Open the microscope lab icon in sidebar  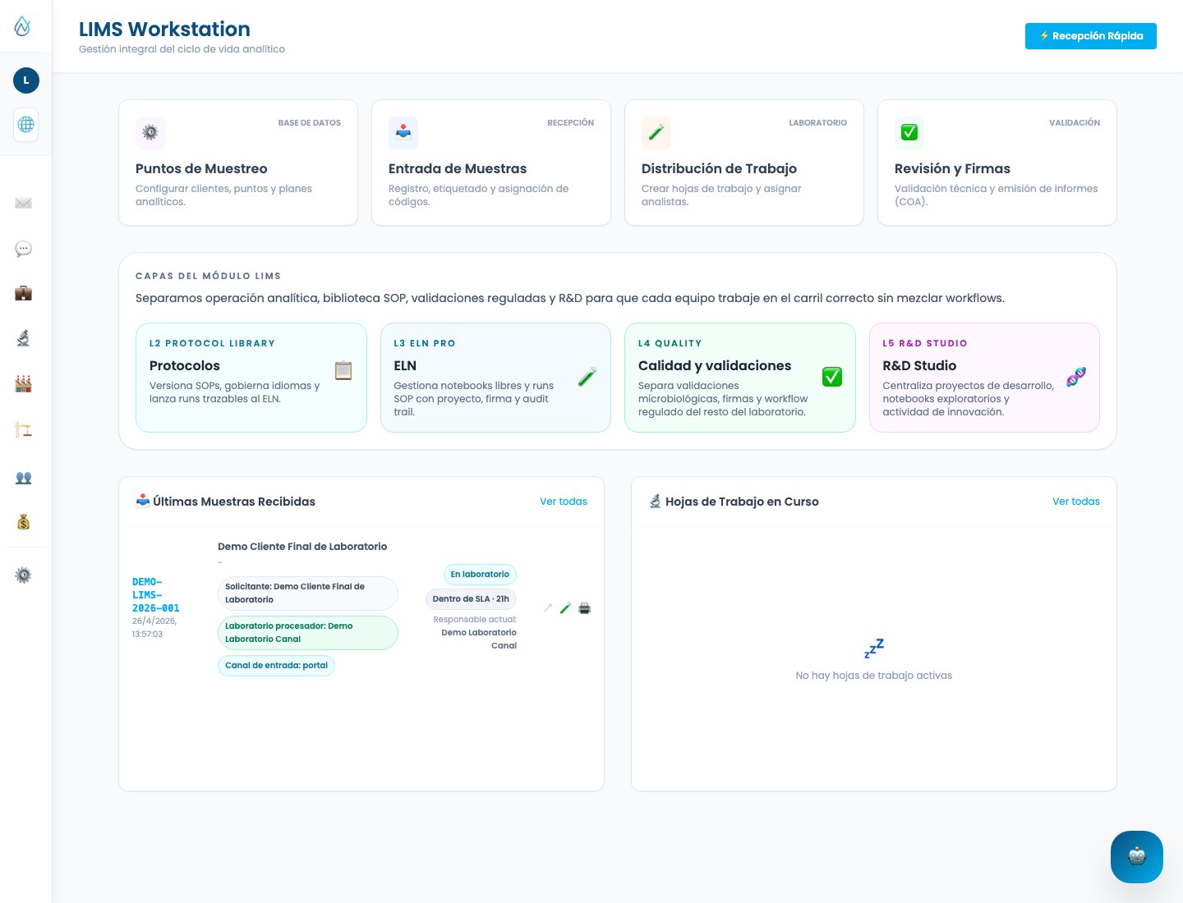24,337
